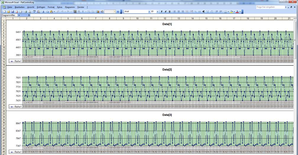
Task: Click into the 'Frage hier eingeben' help box
Action: 270,7
